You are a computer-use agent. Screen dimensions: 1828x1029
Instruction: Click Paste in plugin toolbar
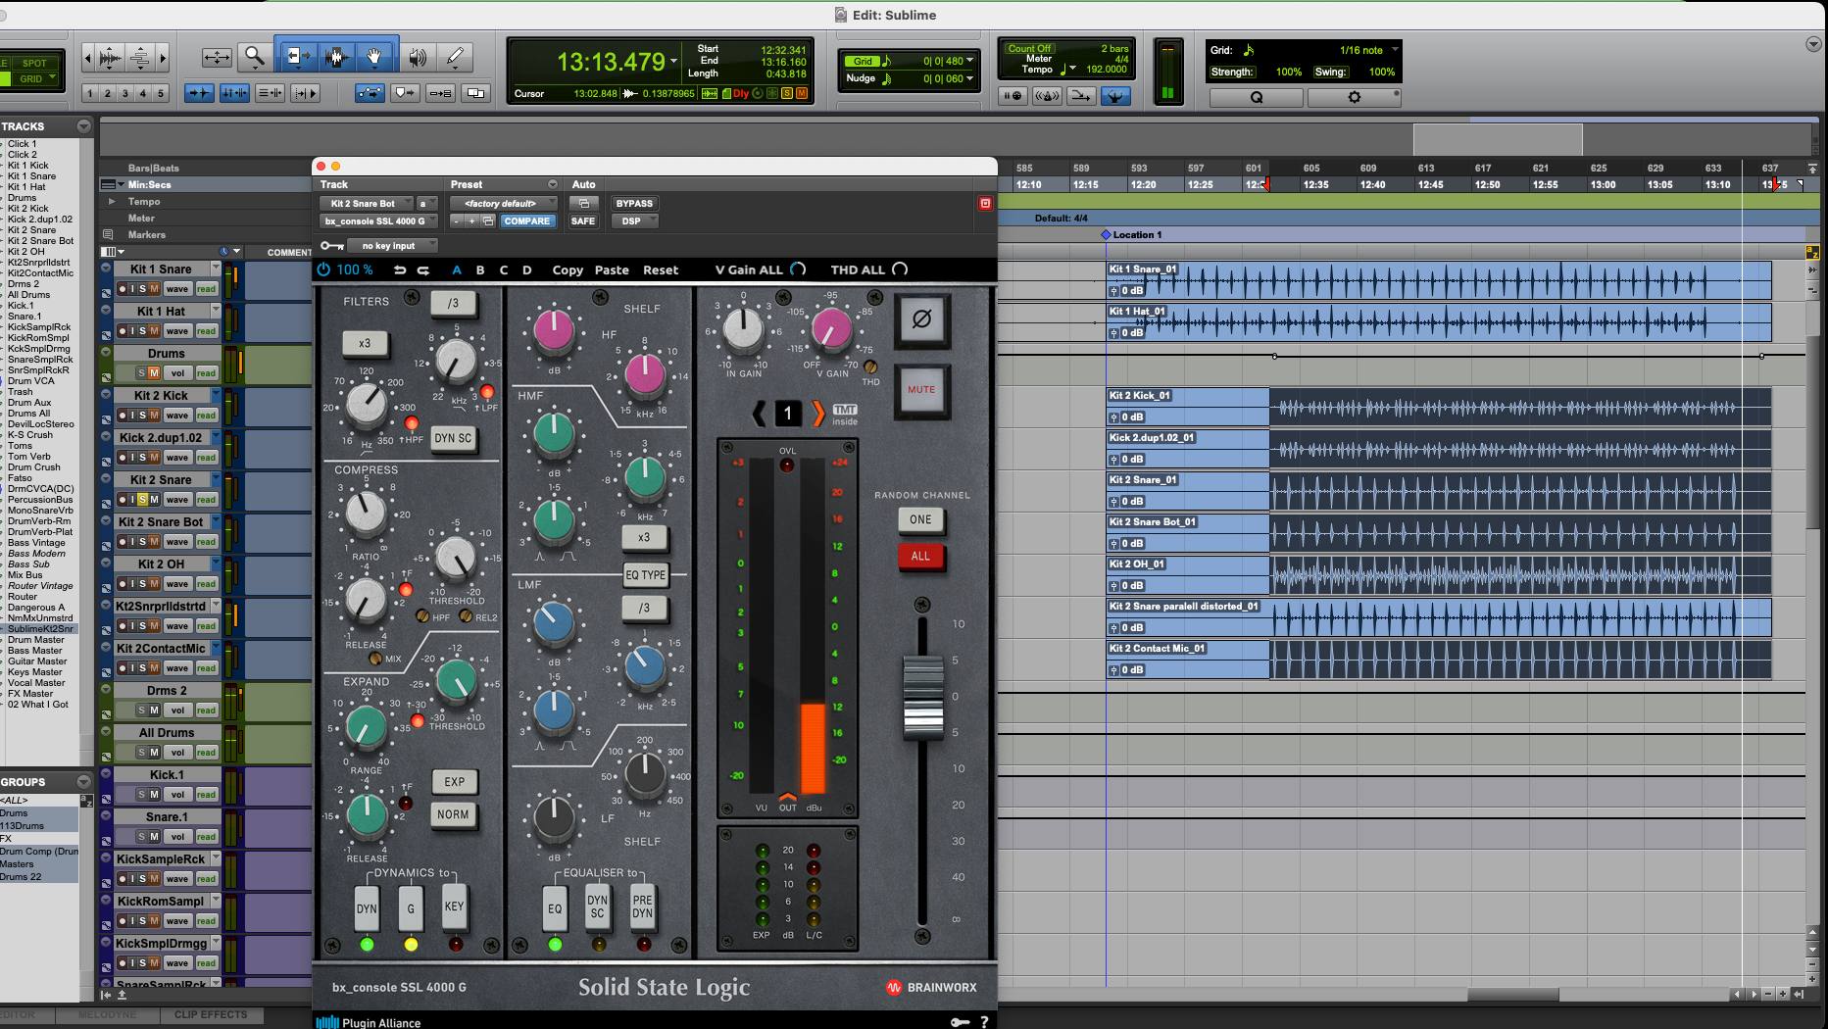coord(612,269)
